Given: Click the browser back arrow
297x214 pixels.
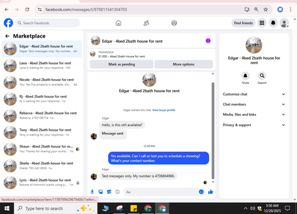Looking at the screenshot, I should 7,10.
